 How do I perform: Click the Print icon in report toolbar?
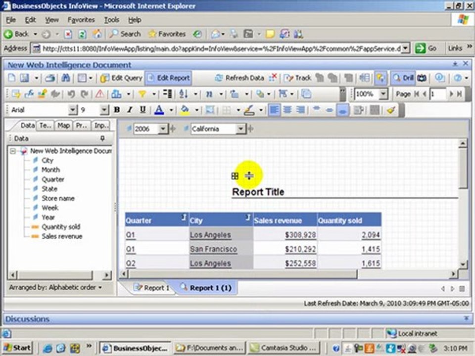click(x=50, y=78)
